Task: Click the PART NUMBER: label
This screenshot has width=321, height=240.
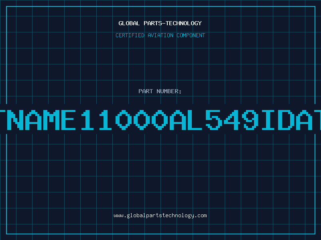Action: [x=160, y=91]
